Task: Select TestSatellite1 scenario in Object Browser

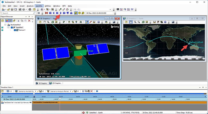Action: click(x=16, y=25)
